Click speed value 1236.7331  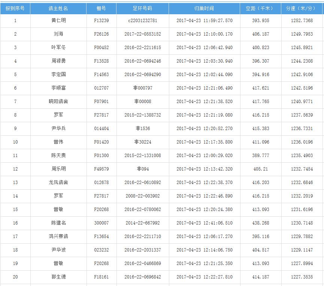click(302, 129)
